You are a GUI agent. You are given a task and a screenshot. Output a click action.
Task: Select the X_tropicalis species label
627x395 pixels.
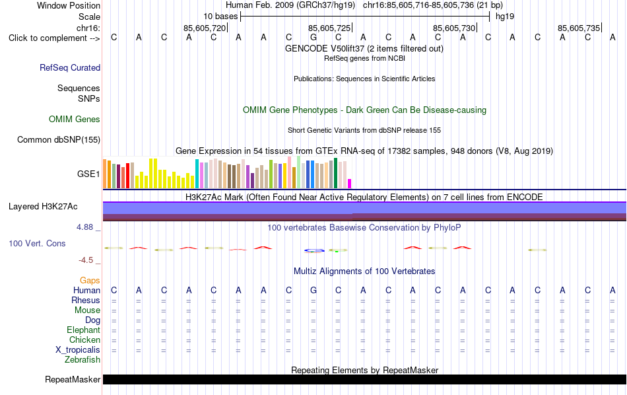[x=78, y=350]
